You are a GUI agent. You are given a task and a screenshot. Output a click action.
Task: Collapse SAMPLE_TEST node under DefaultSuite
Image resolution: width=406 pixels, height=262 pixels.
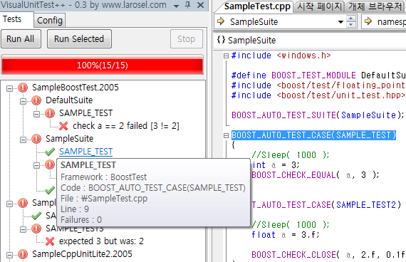click(36, 114)
